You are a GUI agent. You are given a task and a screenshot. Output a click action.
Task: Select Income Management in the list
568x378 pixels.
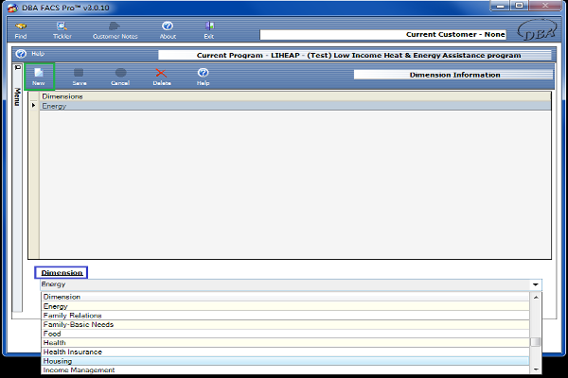(x=286, y=369)
